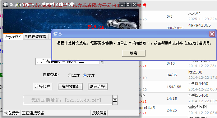The width and height of the screenshot is (217, 118).
Task: Click the server selection combo box
Action: click(70, 62)
